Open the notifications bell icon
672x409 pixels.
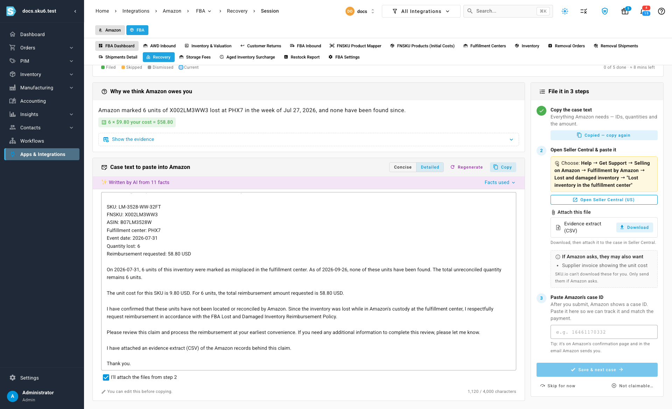(643, 11)
